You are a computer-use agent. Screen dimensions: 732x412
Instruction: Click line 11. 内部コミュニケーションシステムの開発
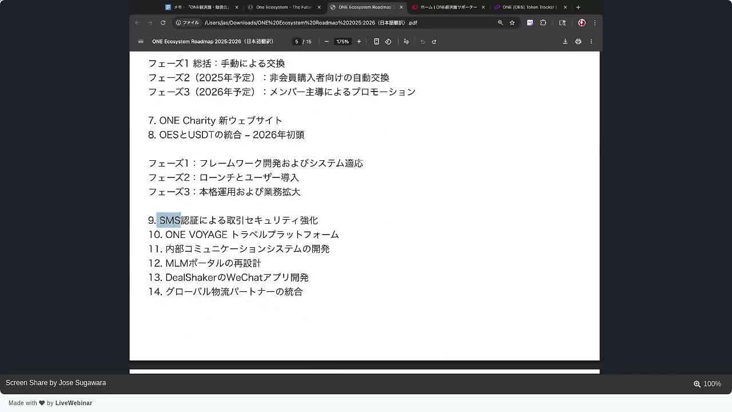(x=239, y=249)
